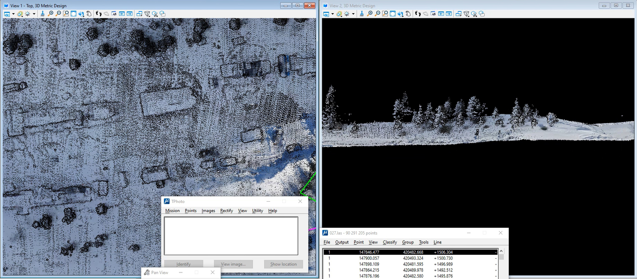
Task: Click the empty image list box in TPhoto
Action: pos(231,236)
